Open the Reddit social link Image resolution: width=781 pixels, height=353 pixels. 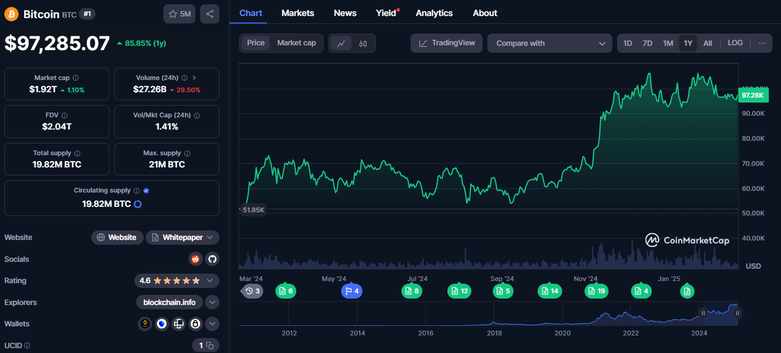tap(195, 259)
